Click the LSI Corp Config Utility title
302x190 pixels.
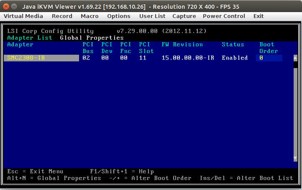[50, 31]
